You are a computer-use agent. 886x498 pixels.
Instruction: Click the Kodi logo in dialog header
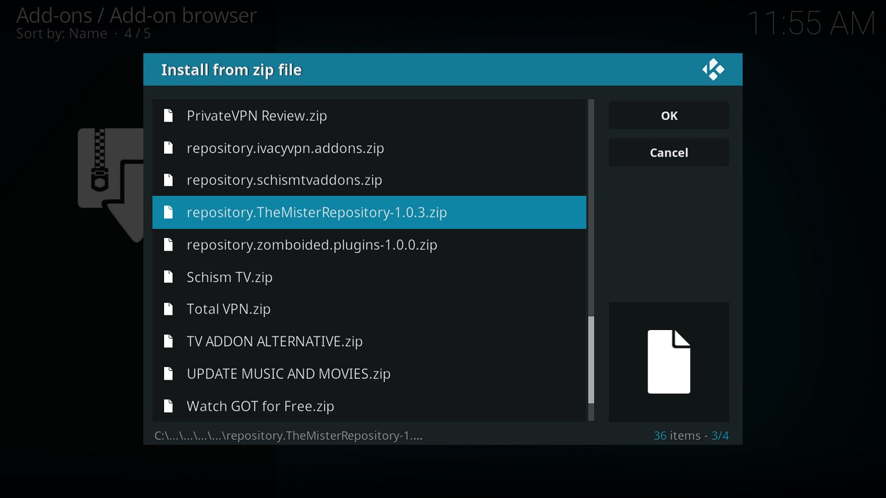pos(713,69)
